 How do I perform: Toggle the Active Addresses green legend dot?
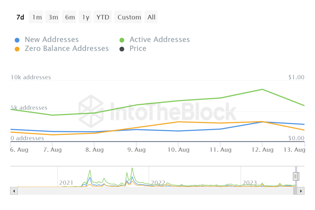pos(122,40)
